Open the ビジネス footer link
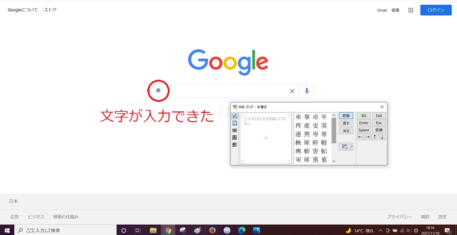The width and height of the screenshot is (457, 235). [36, 216]
